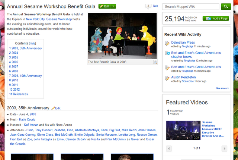Screen dimensions: 238x160
Task: Open the New York City link
Action: [x=35, y=19]
